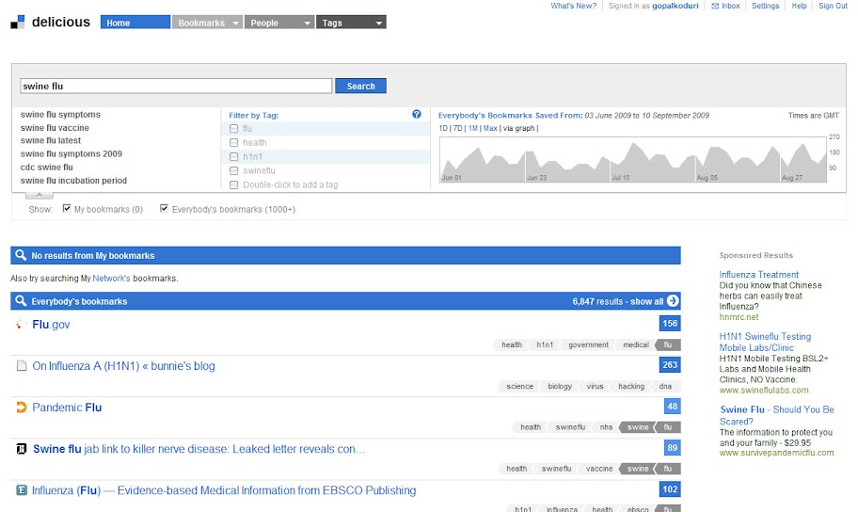Viewport: 858px width, 512px height.
Task: Open My Network's bookmarks link
Action: (112, 279)
